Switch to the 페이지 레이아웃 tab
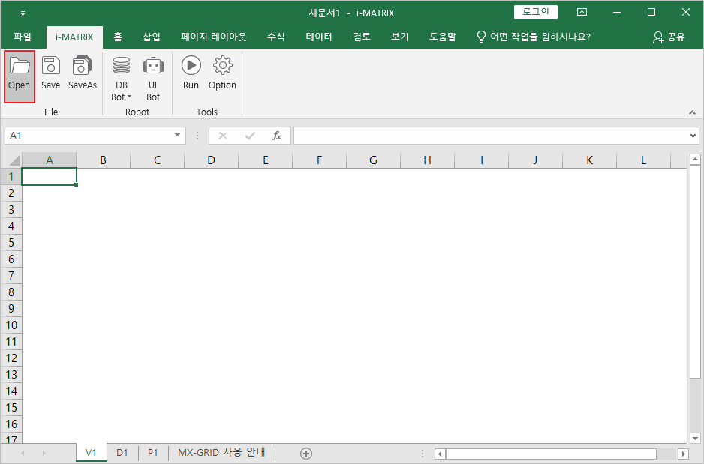Screen dimensions: 704x464 point(214,37)
